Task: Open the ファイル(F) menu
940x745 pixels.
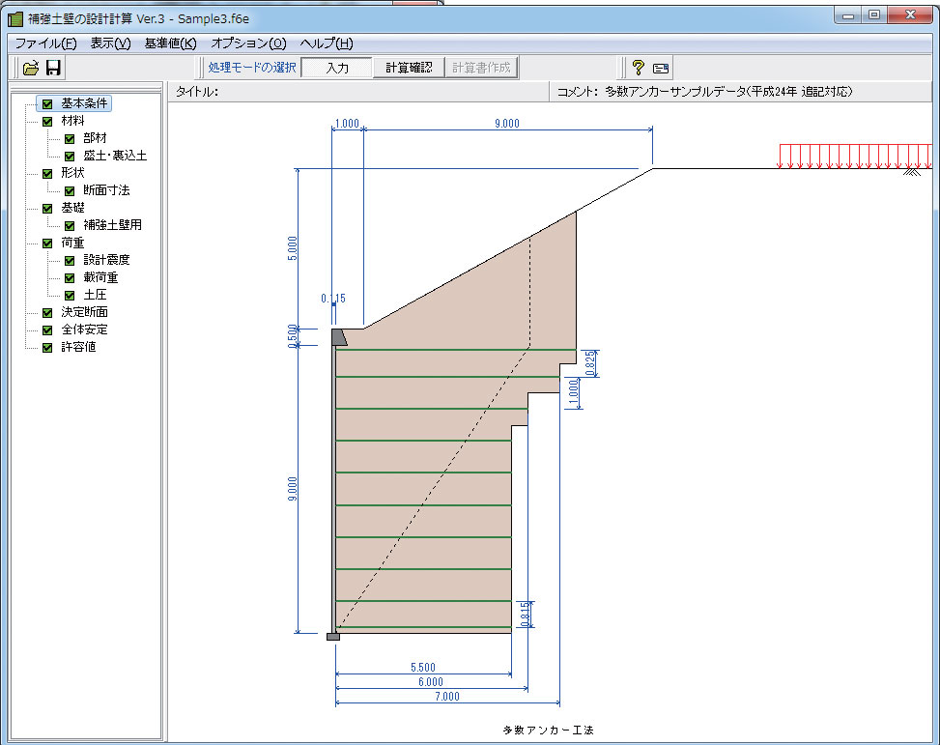Action: 45,43
